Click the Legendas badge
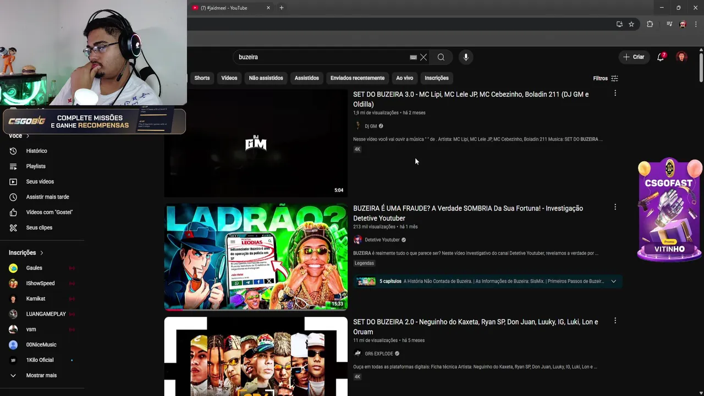The image size is (704, 396). click(x=364, y=263)
